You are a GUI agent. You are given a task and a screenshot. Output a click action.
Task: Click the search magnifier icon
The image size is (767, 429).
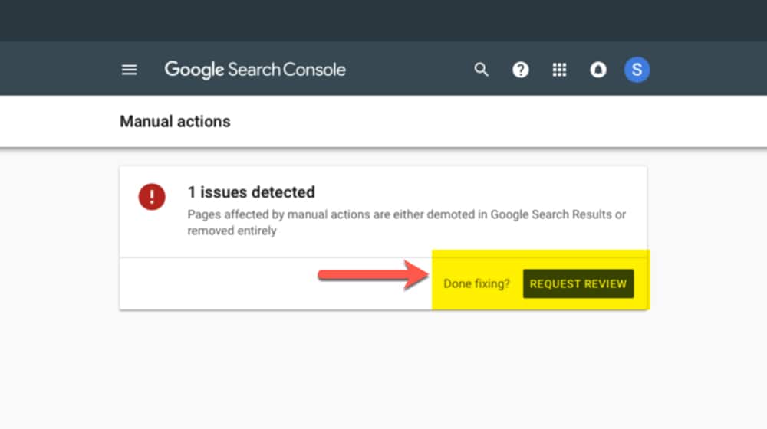pos(482,70)
